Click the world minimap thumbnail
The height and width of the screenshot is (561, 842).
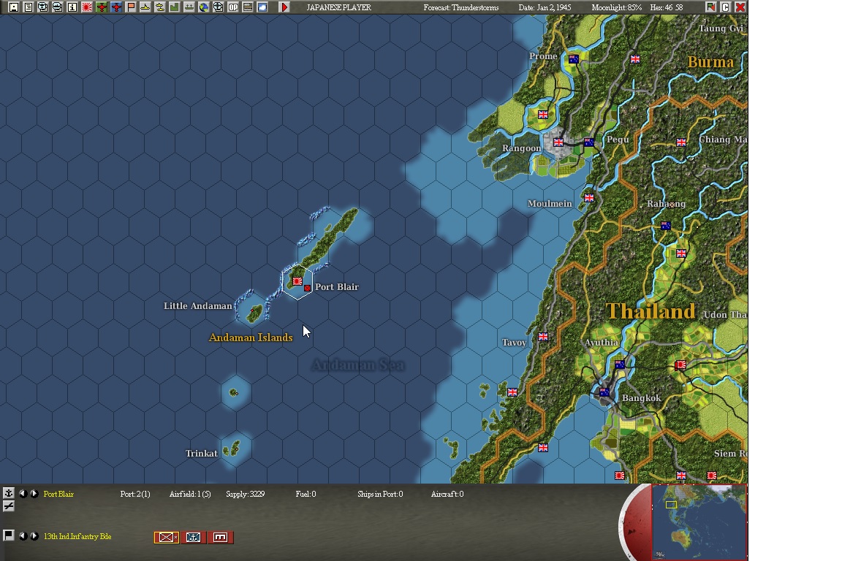pos(699,522)
